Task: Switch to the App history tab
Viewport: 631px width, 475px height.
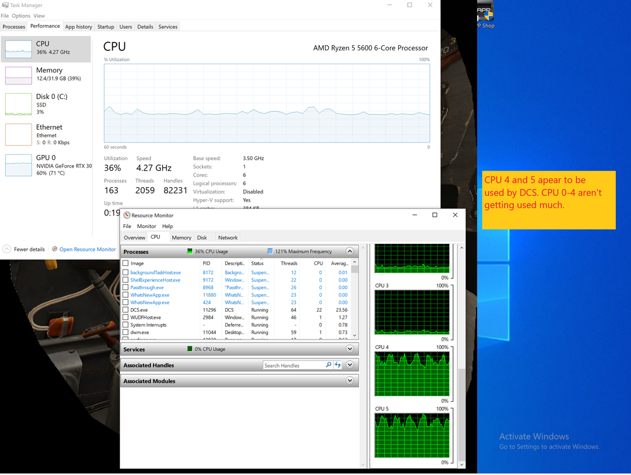Action: (x=78, y=27)
